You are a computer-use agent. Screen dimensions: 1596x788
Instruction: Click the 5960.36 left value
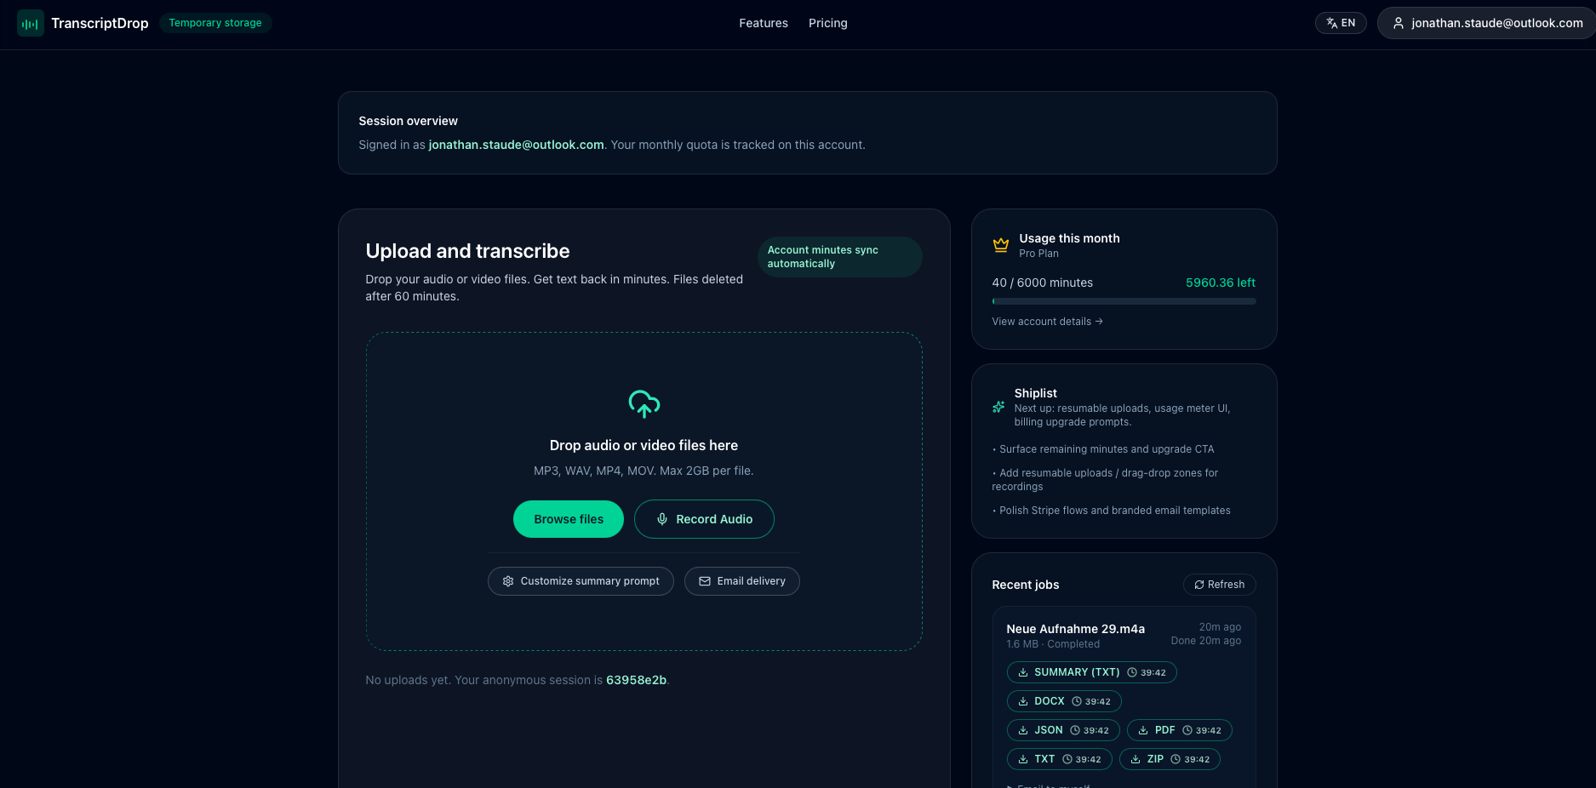click(x=1221, y=283)
